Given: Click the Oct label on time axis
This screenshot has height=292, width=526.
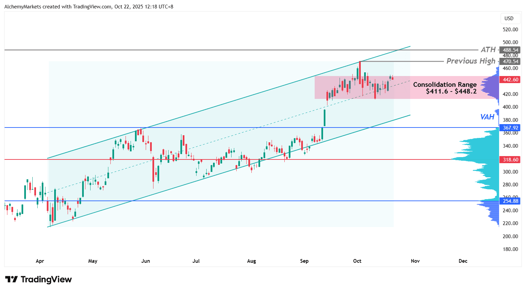Looking at the screenshot, I should point(357,261).
